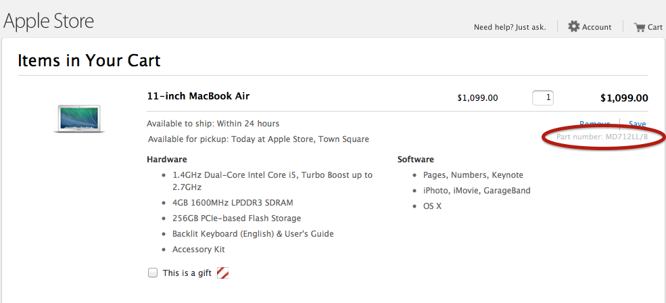
Task: Click the 256GB PCIe-based Flash Storage spec
Action: point(237,218)
